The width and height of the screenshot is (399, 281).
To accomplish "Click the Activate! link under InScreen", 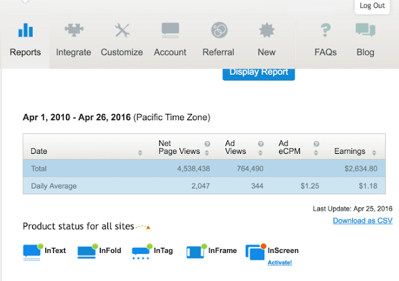I will click(280, 262).
